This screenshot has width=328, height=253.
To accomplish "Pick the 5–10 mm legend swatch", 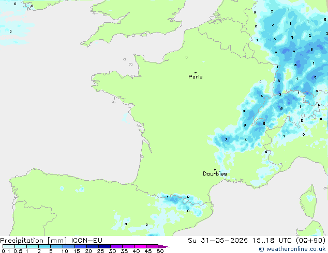I will tap(56, 246).
